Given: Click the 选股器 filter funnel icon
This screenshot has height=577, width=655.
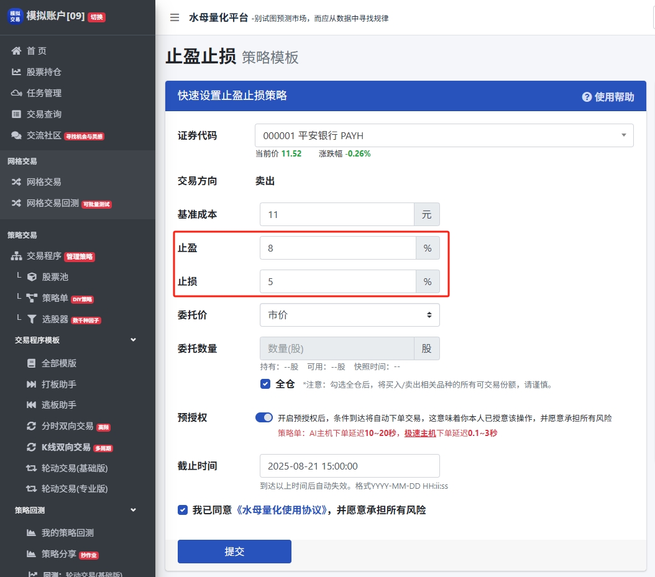Looking at the screenshot, I should click(x=32, y=319).
